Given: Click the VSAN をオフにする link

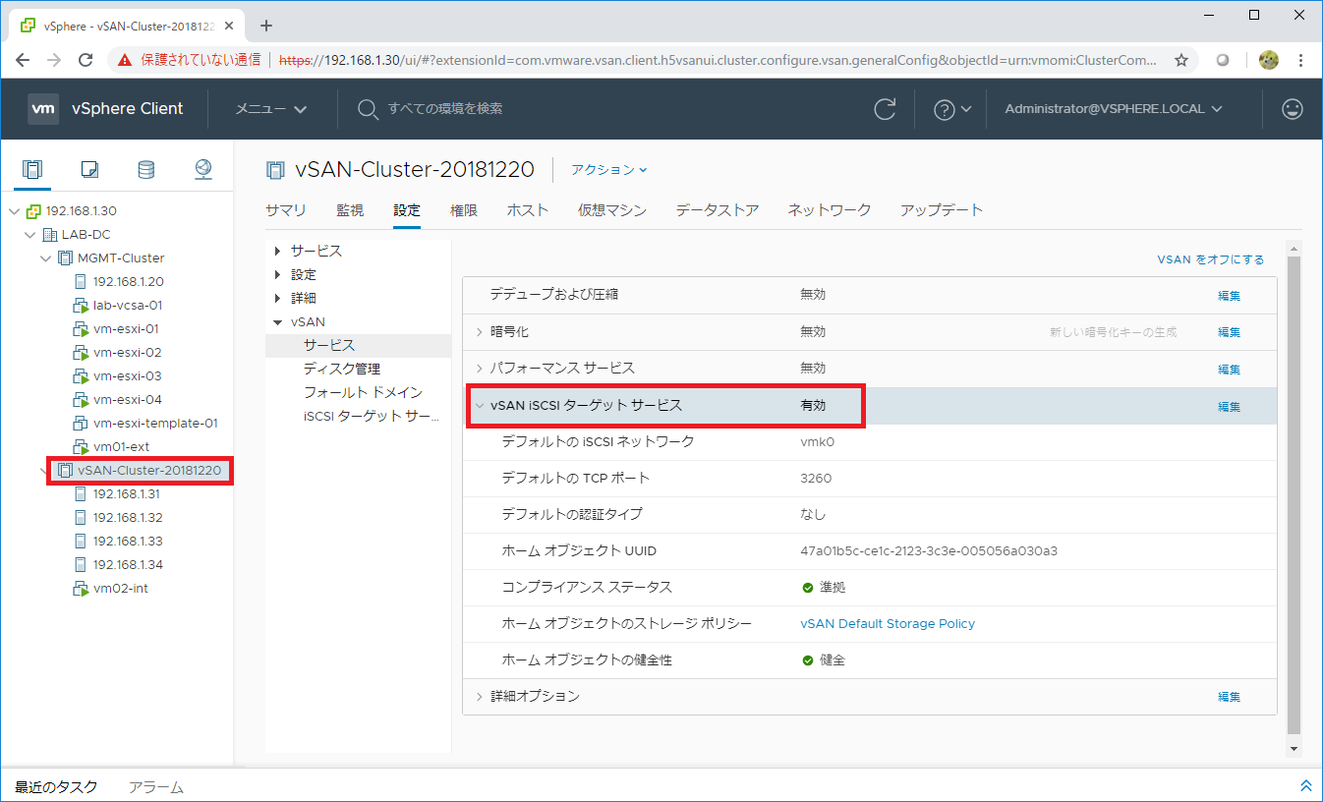Looking at the screenshot, I should click(x=1211, y=260).
